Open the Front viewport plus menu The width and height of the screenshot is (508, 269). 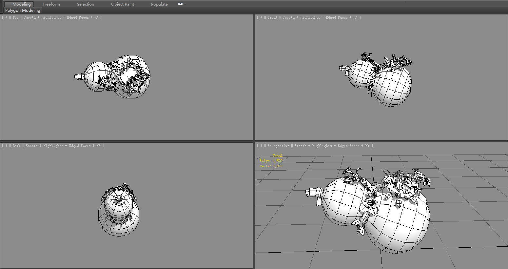pos(261,17)
